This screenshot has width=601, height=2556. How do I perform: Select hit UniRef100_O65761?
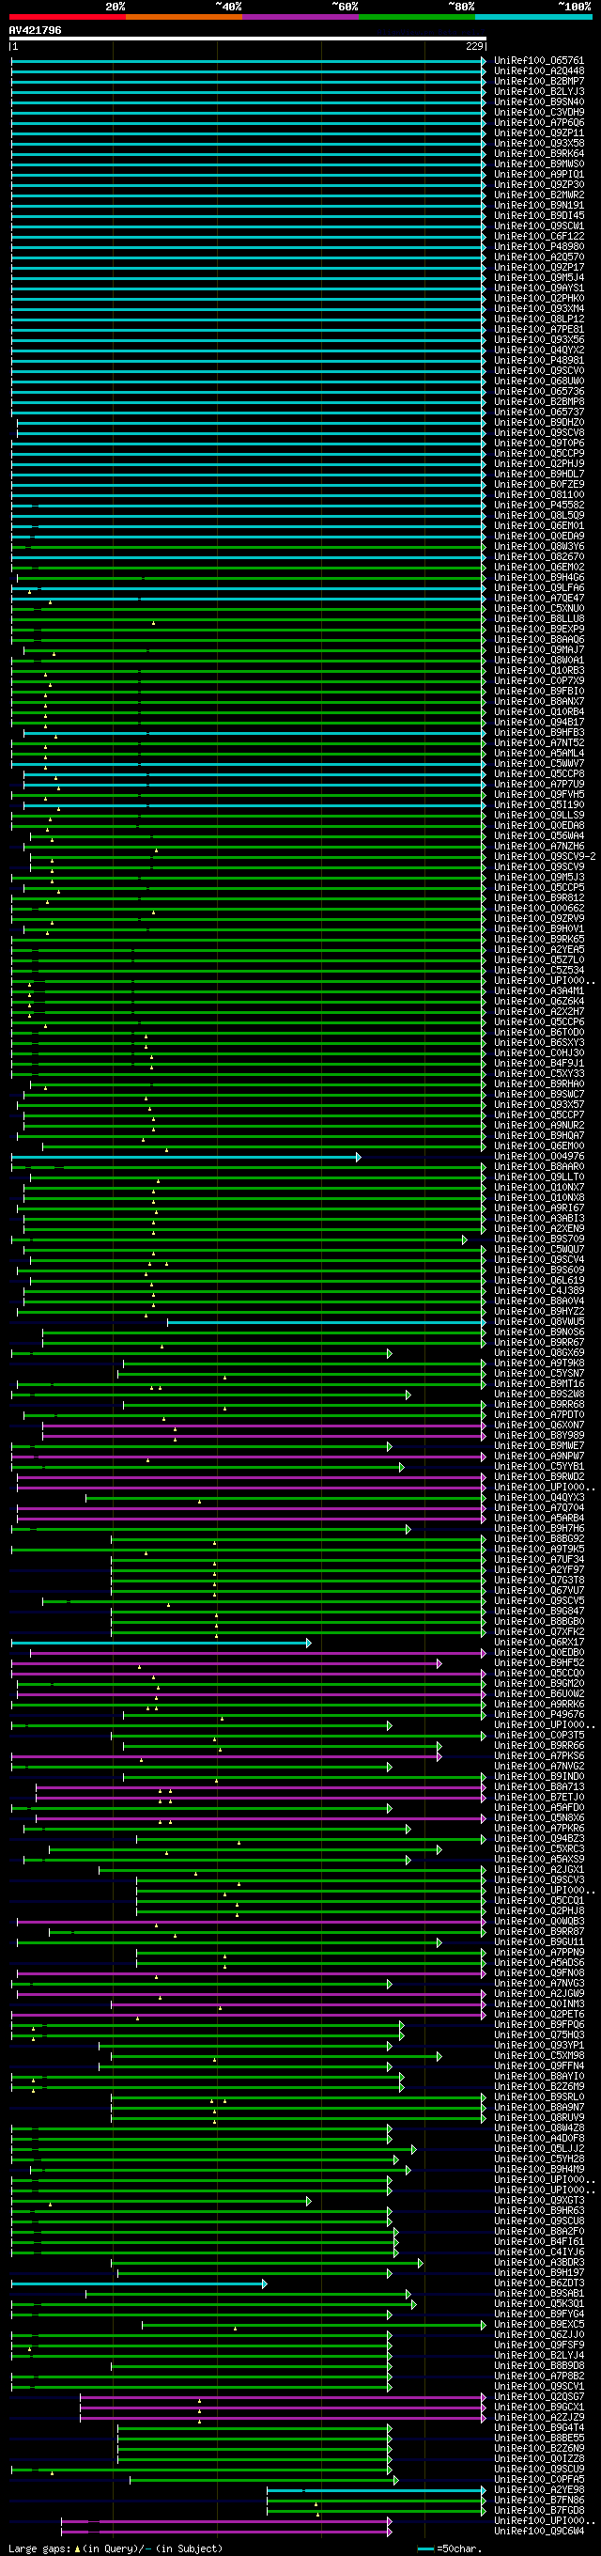click(x=540, y=60)
